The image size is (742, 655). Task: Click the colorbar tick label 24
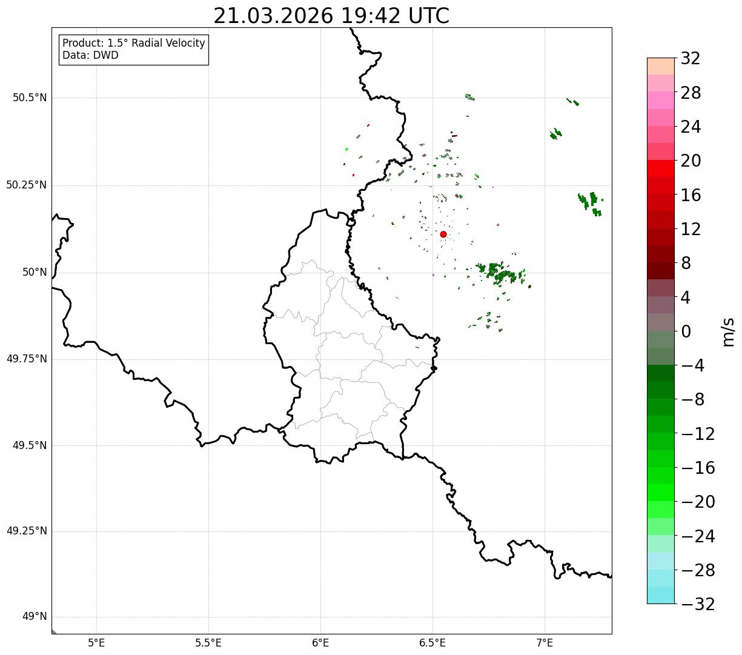pyautogui.click(x=691, y=127)
